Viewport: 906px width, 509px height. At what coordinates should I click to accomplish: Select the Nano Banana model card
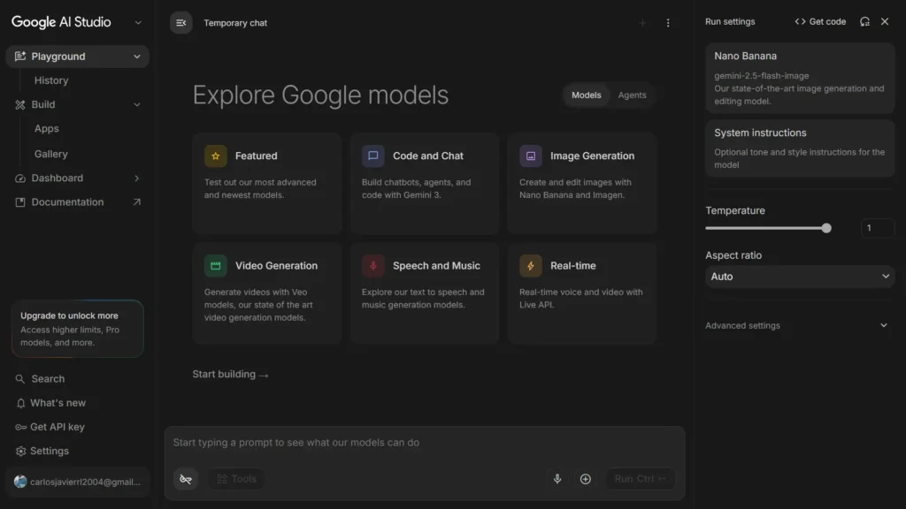point(800,78)
